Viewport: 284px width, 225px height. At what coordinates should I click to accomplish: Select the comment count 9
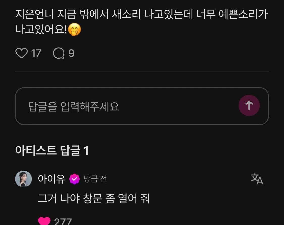tap(71, 53)
